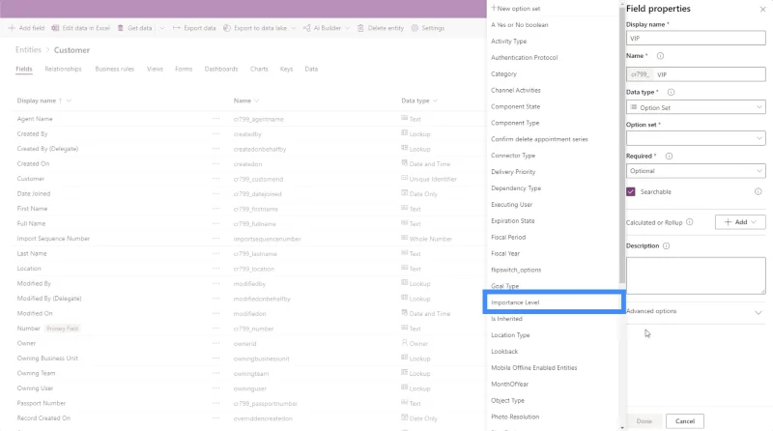Click the info icon next to Description
Image resolution: width=773 pixels, height=431 pixels.
pyautogui.click(x=666, y=245)
